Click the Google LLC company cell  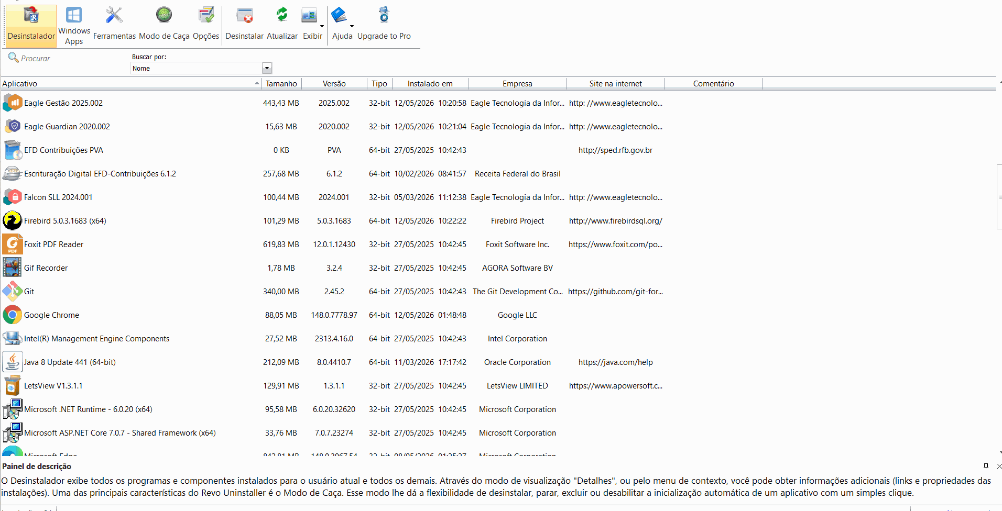(518, 315)
